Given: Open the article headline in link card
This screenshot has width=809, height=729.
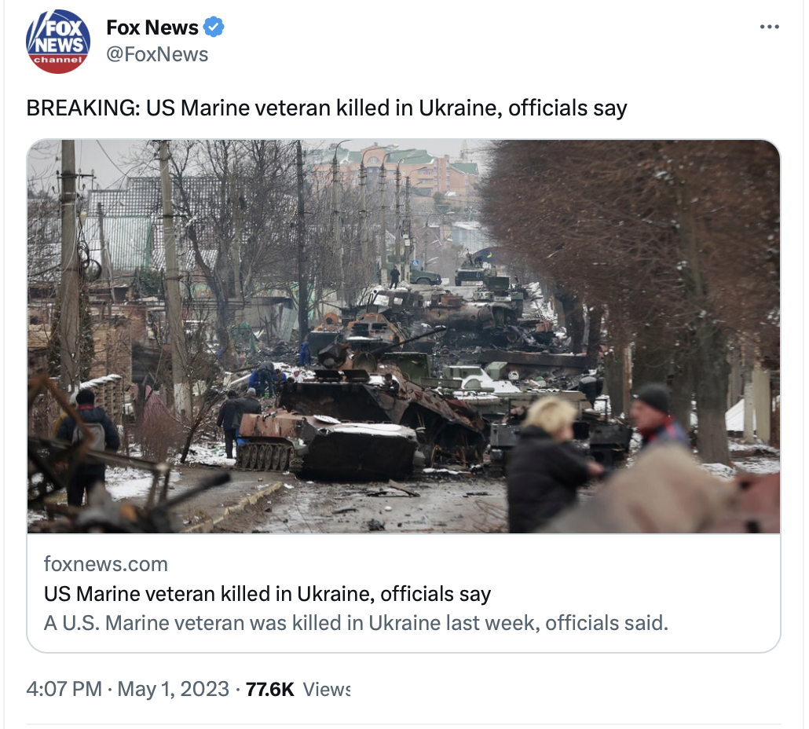Looking at the screenshot, I should click(267, 593).
